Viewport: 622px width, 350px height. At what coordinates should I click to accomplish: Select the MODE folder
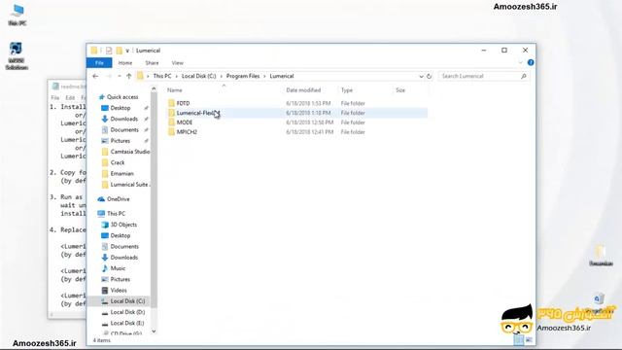click(x=185, y=122)
